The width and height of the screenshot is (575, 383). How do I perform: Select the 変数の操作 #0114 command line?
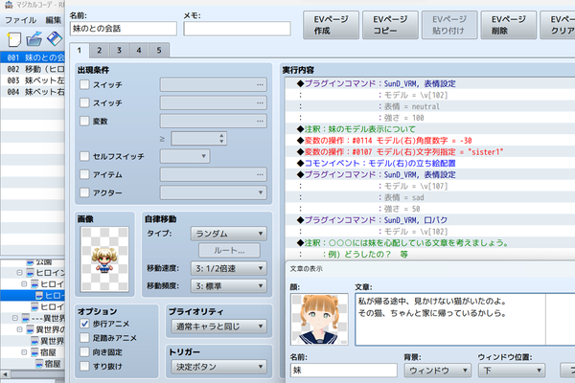coord(429,141)
